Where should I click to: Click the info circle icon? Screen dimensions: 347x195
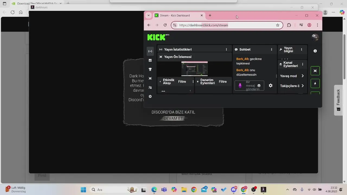tap(315, 51)
